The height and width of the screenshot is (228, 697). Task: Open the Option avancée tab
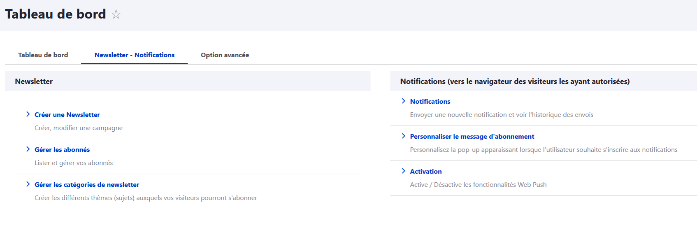[x=225, y=55]
